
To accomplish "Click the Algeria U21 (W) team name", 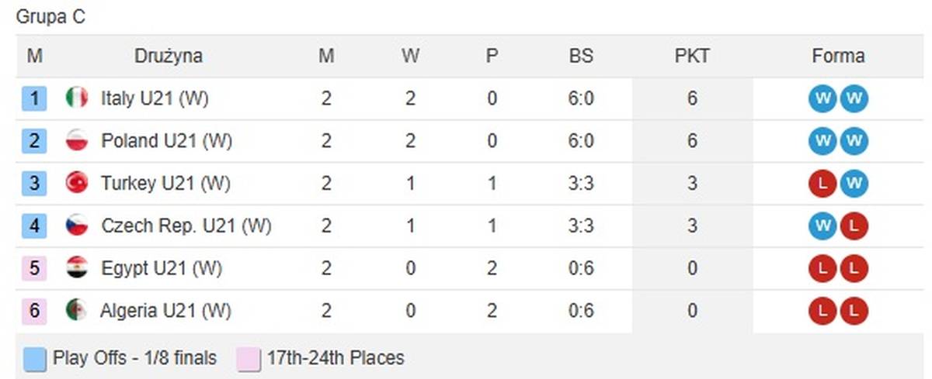I will [165, 311].
